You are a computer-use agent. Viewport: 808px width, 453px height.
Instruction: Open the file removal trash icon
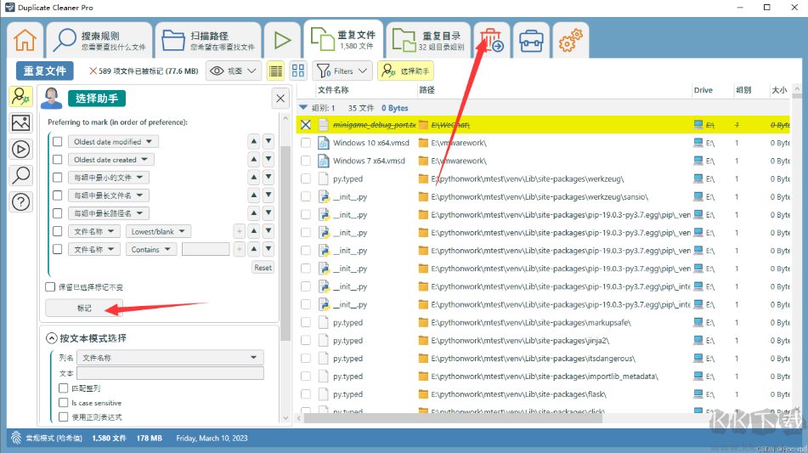pyautogui.click(x=492, y=40)
